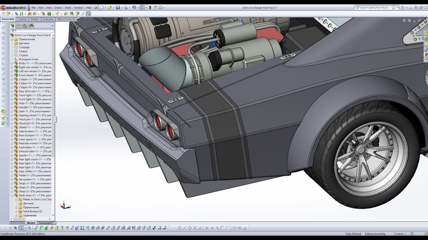
Task: Click the Appearances color ball in right task pane
Action: coord(426,54)
